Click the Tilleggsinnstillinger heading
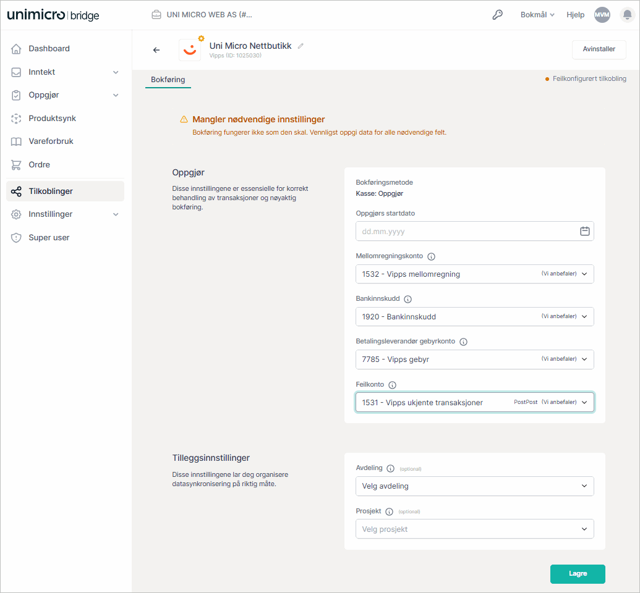This screenshot has width=640, height=593. click(211, 458)
